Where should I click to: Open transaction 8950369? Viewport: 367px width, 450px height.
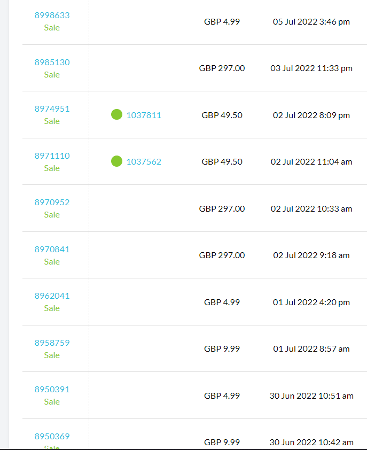(x=52, y=436)
